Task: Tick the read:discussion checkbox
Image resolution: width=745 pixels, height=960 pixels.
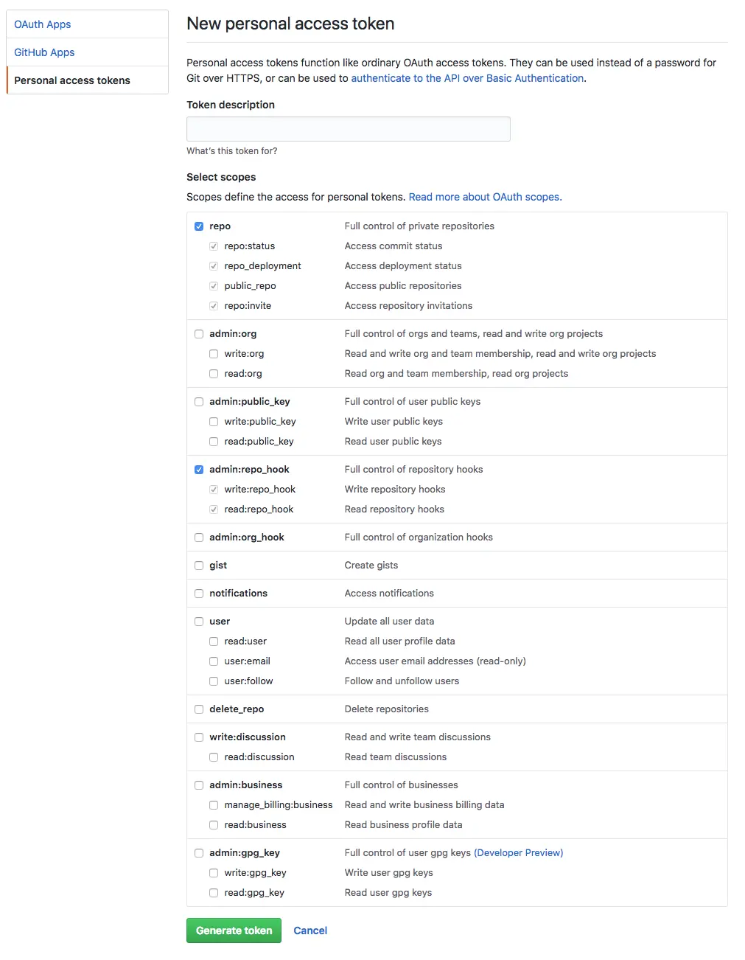Action: 214,757
